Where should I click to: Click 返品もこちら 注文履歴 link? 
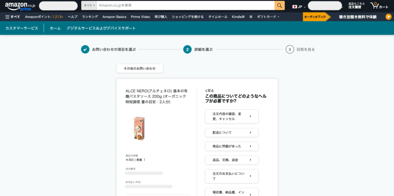click(x=356, y=5)
